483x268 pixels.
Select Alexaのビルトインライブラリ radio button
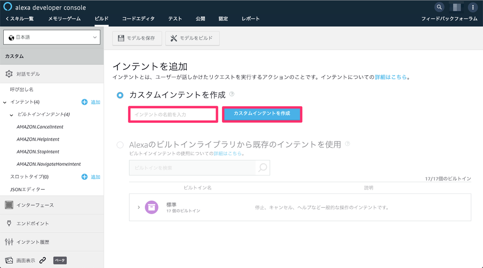tap(120, 145)
